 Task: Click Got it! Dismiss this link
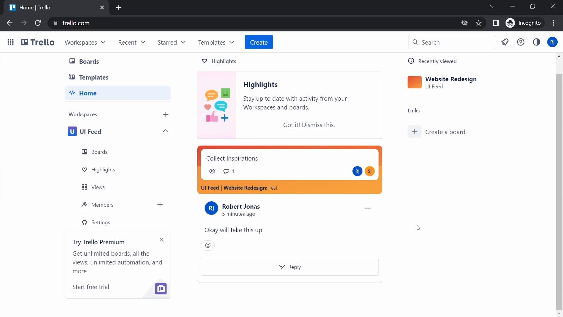[309, 125]
